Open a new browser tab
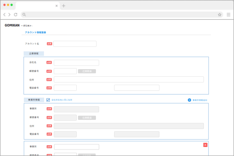Viewport: 234px width, 156px height. pyautogui.click(x=64, y=6)
